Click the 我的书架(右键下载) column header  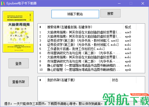click(x=78, y=80)
